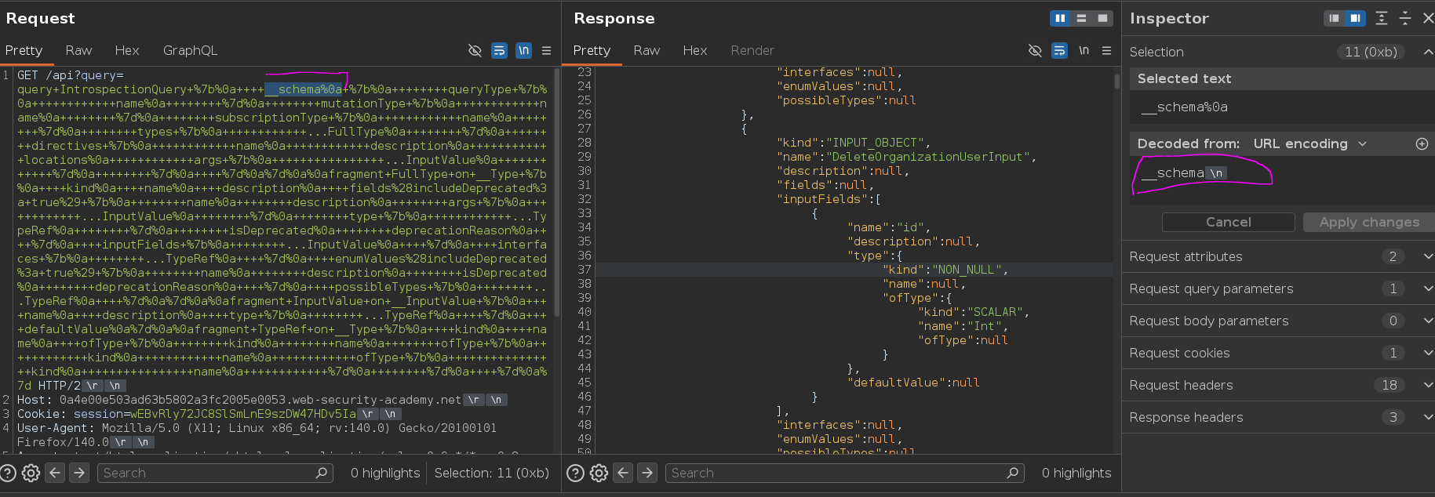1435x497 pixels.
Task: Open the GraphQL tab in Request
Action: point(190,50)
